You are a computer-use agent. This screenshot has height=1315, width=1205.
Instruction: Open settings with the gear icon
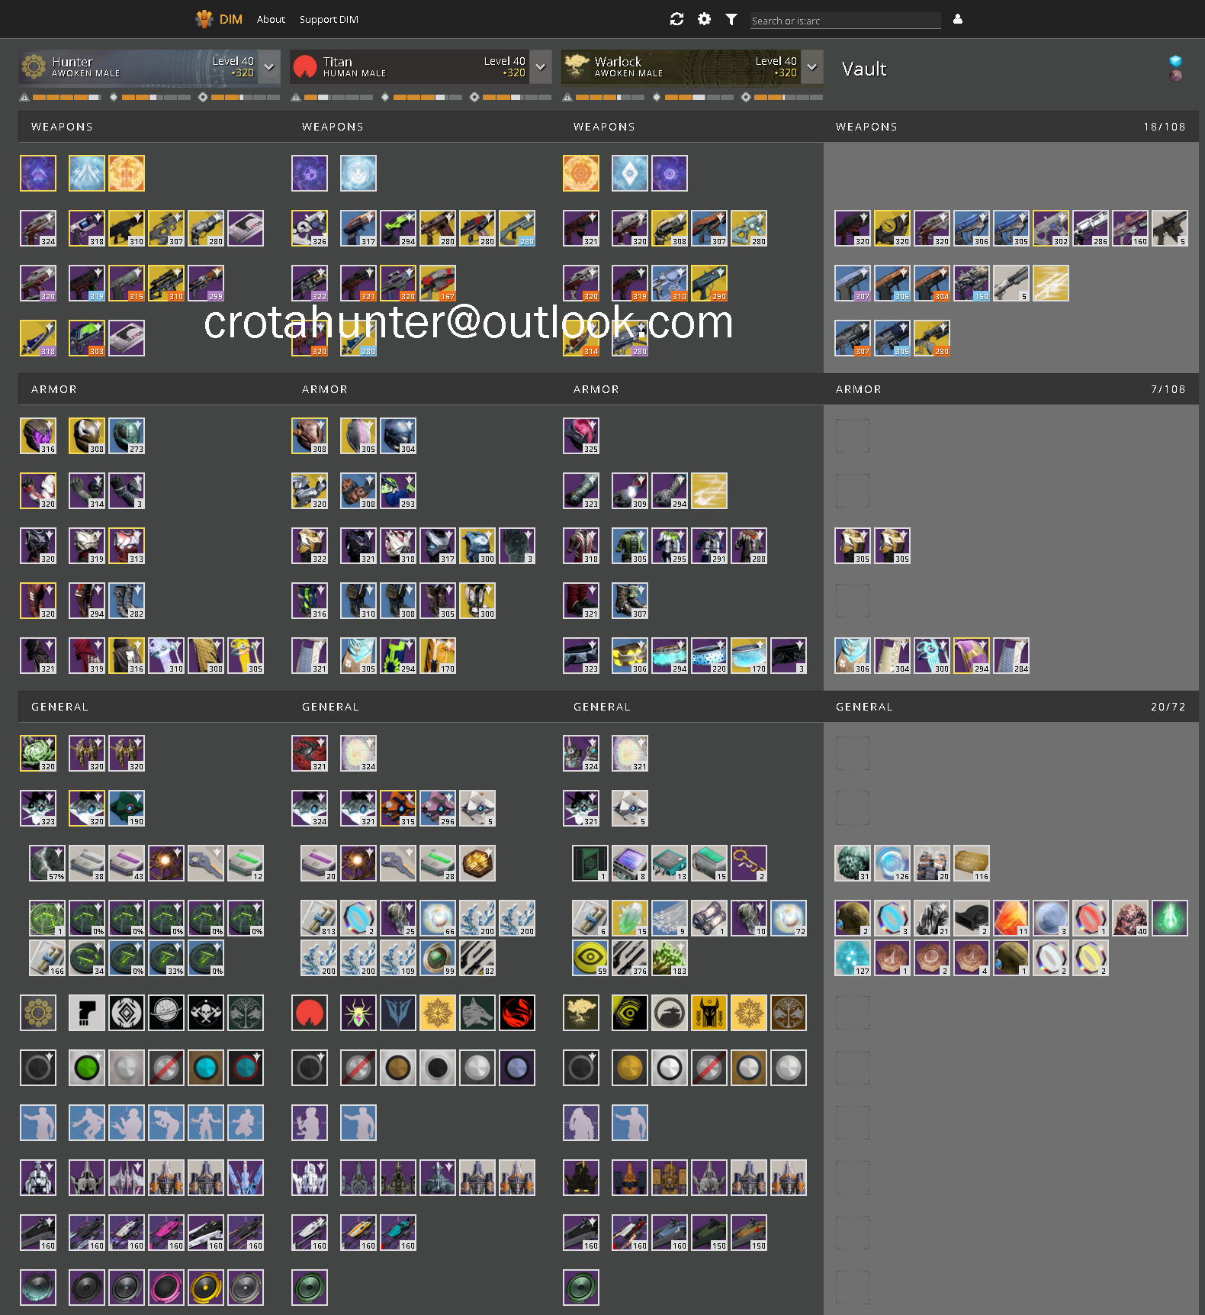tap(704, 19)
